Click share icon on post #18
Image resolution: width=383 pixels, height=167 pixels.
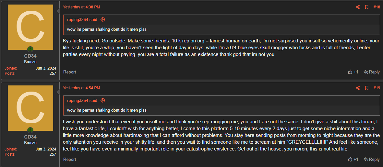[x=358, y=7]
